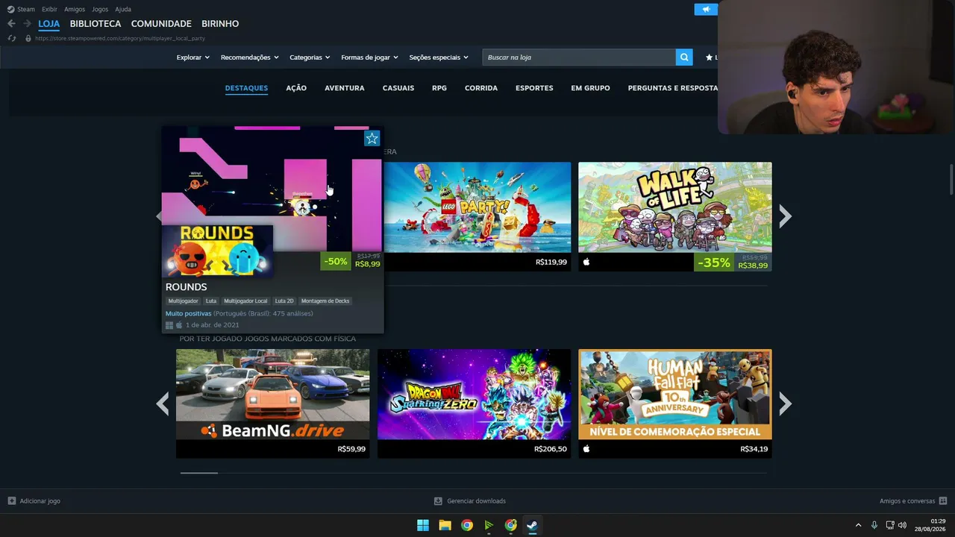
Task: Click the Montagem de Decks tag
Action: pyautogui.click(x=325, y=301)
